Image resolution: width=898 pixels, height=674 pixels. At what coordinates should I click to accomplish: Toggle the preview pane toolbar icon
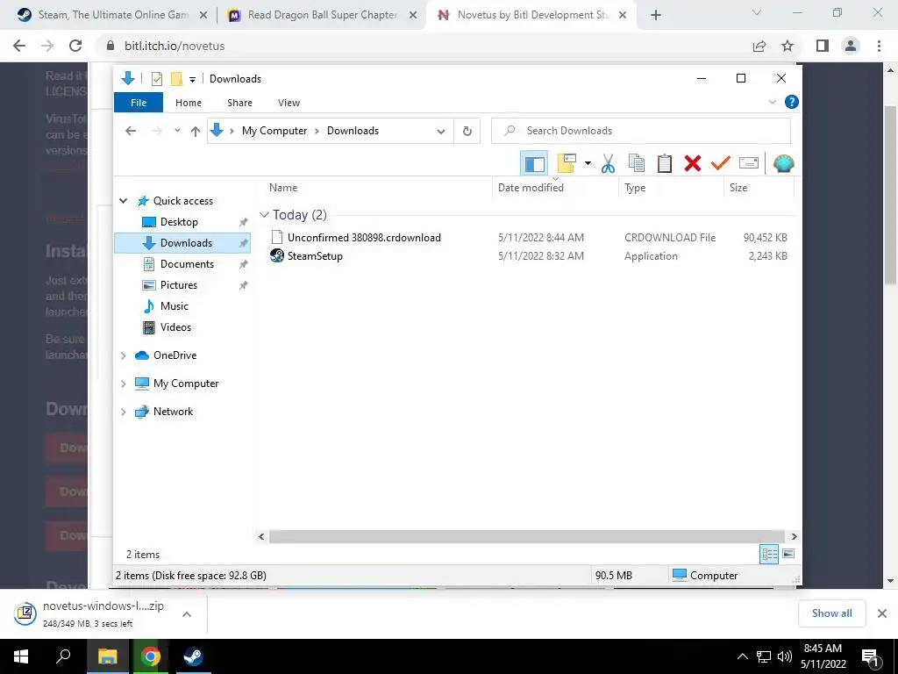[x=534, y=164]
